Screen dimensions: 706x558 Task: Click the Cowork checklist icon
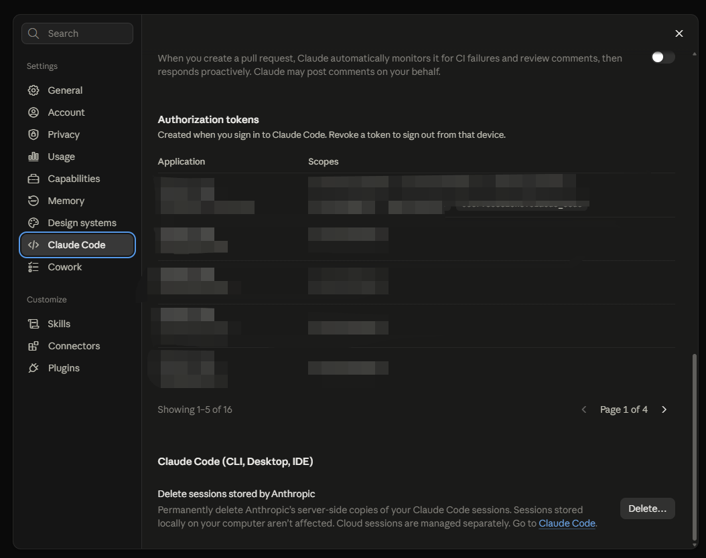pos(33,267)
